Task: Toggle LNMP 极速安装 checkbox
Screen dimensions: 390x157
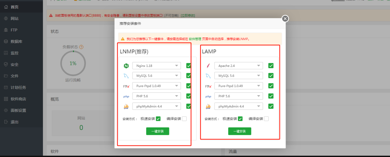Action: pos(158,119)
